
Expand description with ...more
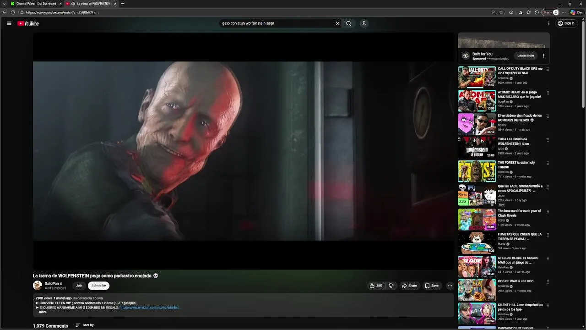point(41,312)
